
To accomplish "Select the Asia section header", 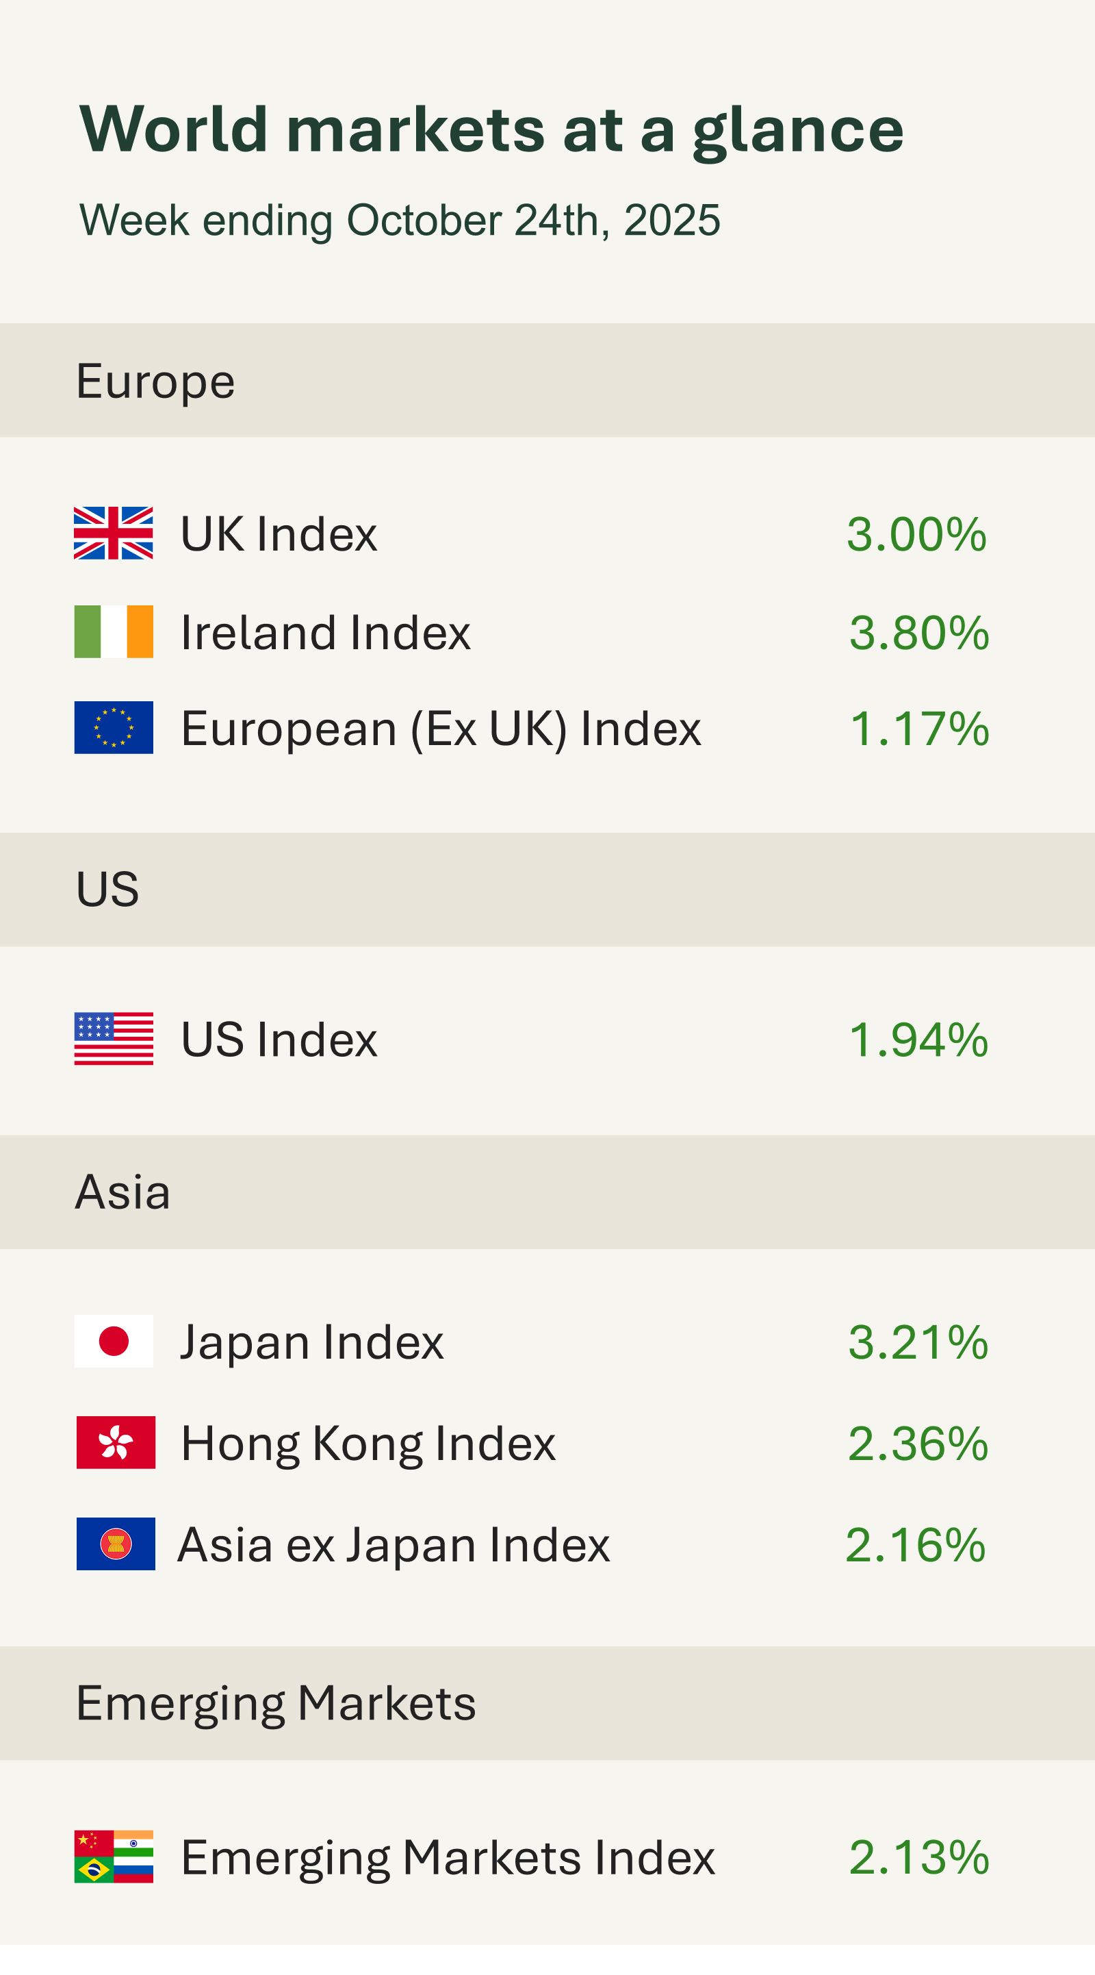I will (123, 1192).
